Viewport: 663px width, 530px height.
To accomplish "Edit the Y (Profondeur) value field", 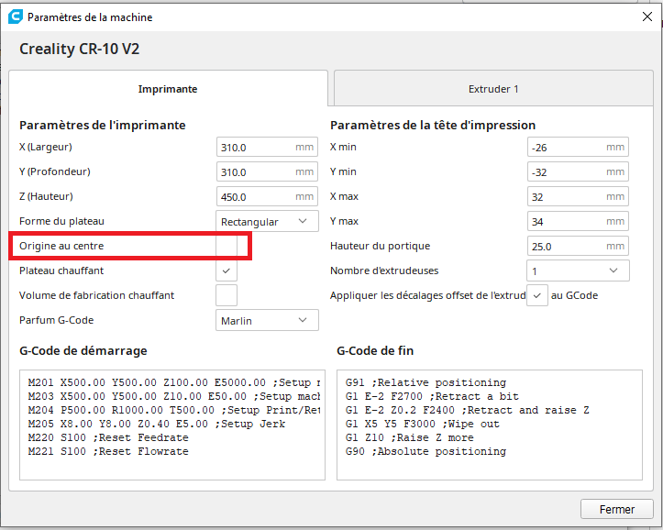I will coord(267,171).
